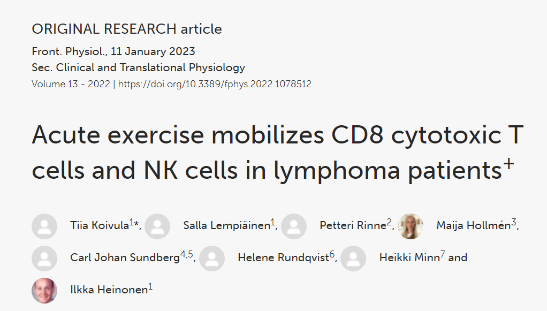Click Ilkka Heinonen's profile photo
Screen dimensions: 547x311
click(x=44, y=290)
